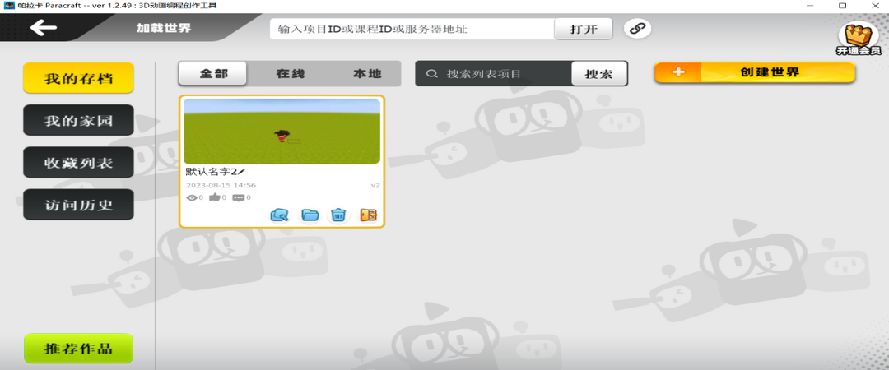The image size is (889, 370).
Task: Maximize the Paracraft window
Action: point(843,5)
